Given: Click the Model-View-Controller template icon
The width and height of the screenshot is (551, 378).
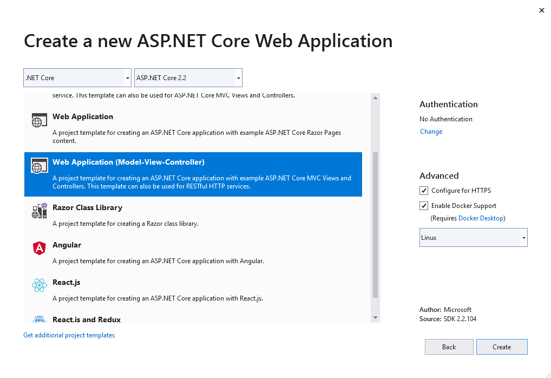Looking at the screenshot, I should (40, 166).
